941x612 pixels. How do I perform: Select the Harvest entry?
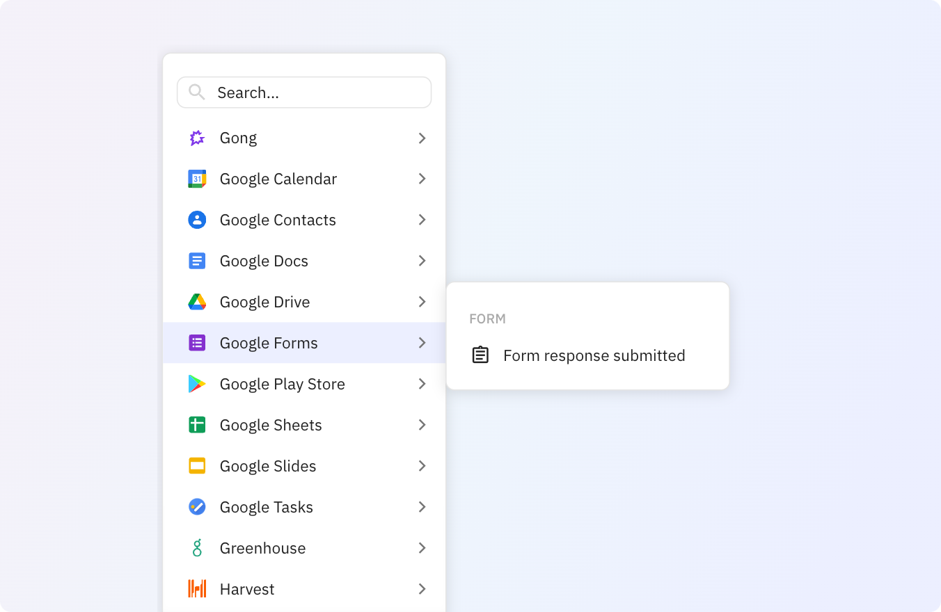(x=304, y=589)
